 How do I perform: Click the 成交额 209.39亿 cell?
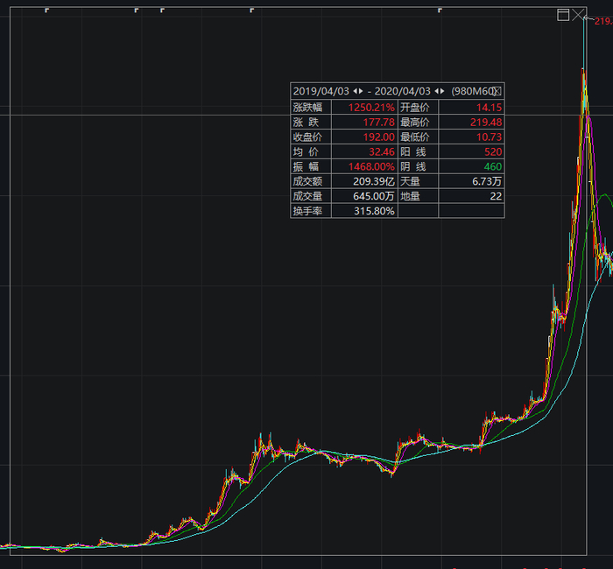click(x=374, y=181)
